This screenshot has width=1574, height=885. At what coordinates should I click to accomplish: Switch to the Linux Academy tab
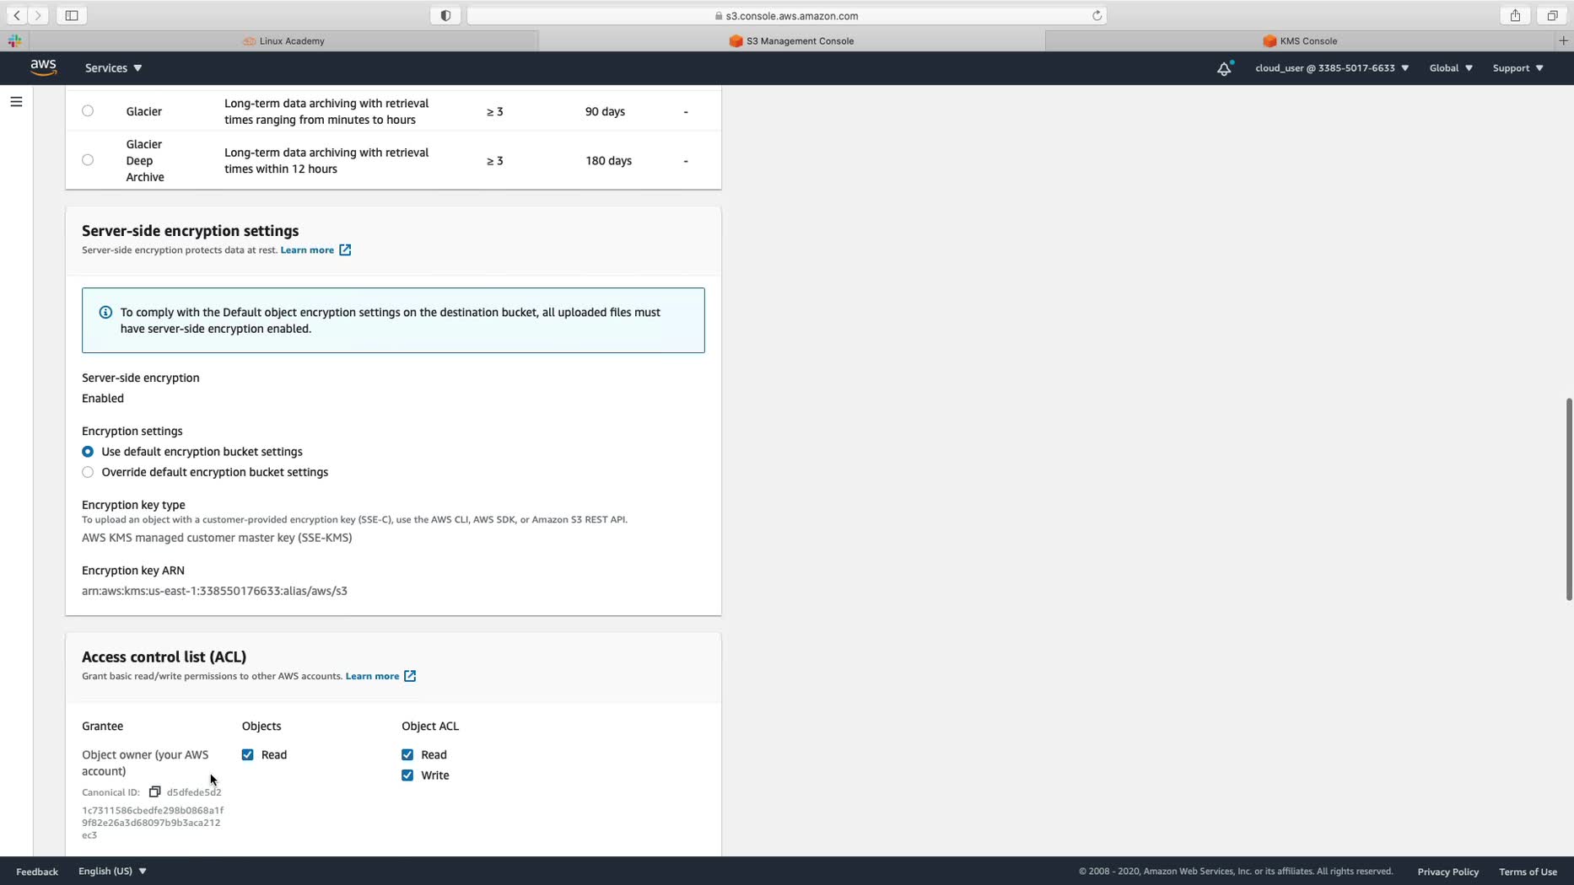pos(283,40)
